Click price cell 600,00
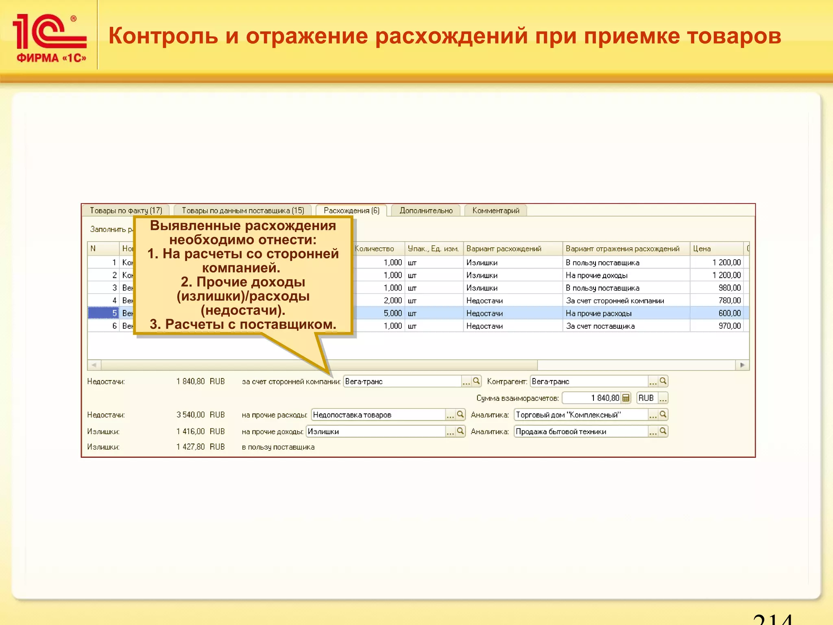Viewport: 833px width, 625px height. (x=717, y=313)
